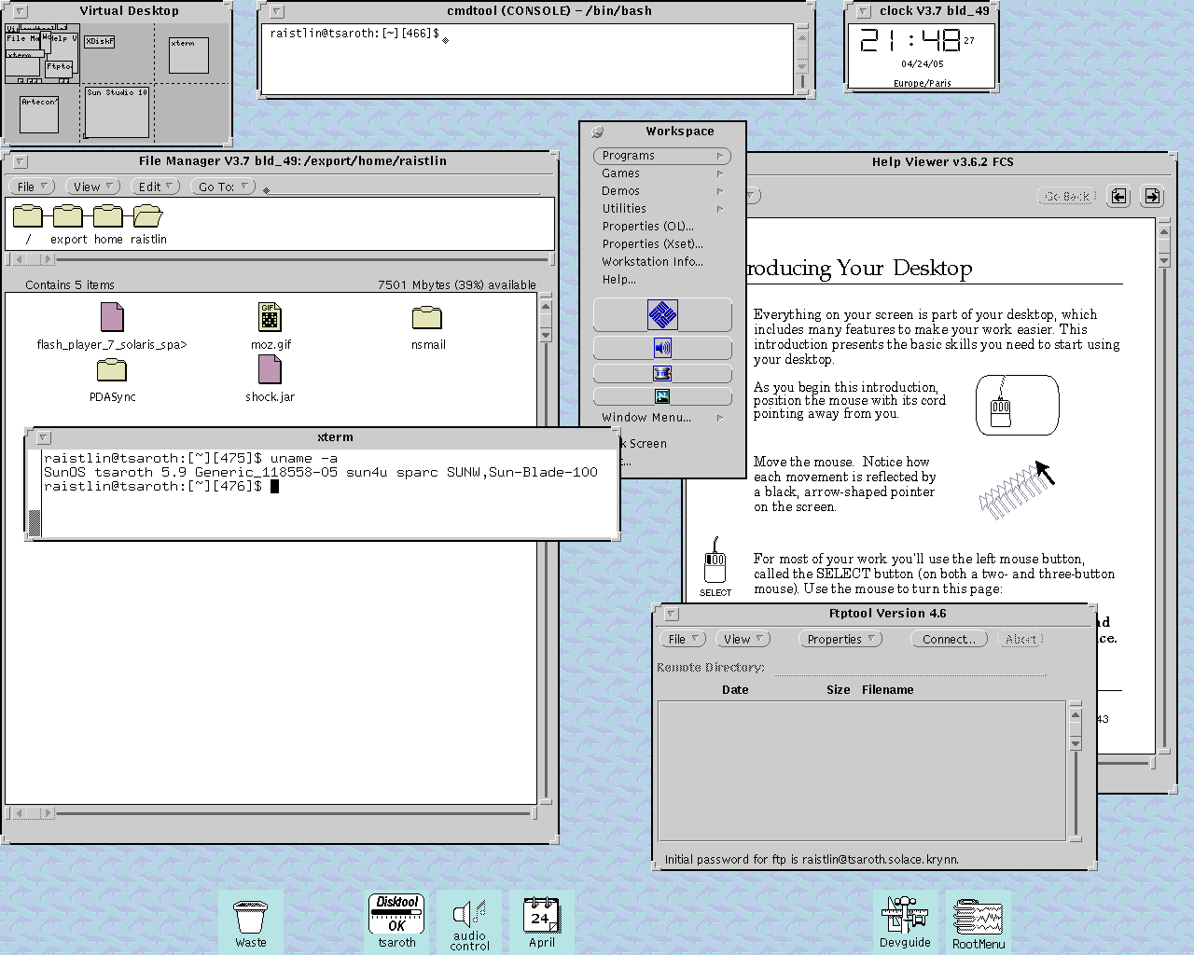Click the speaker icon in Workspace menu

(662, 349)
